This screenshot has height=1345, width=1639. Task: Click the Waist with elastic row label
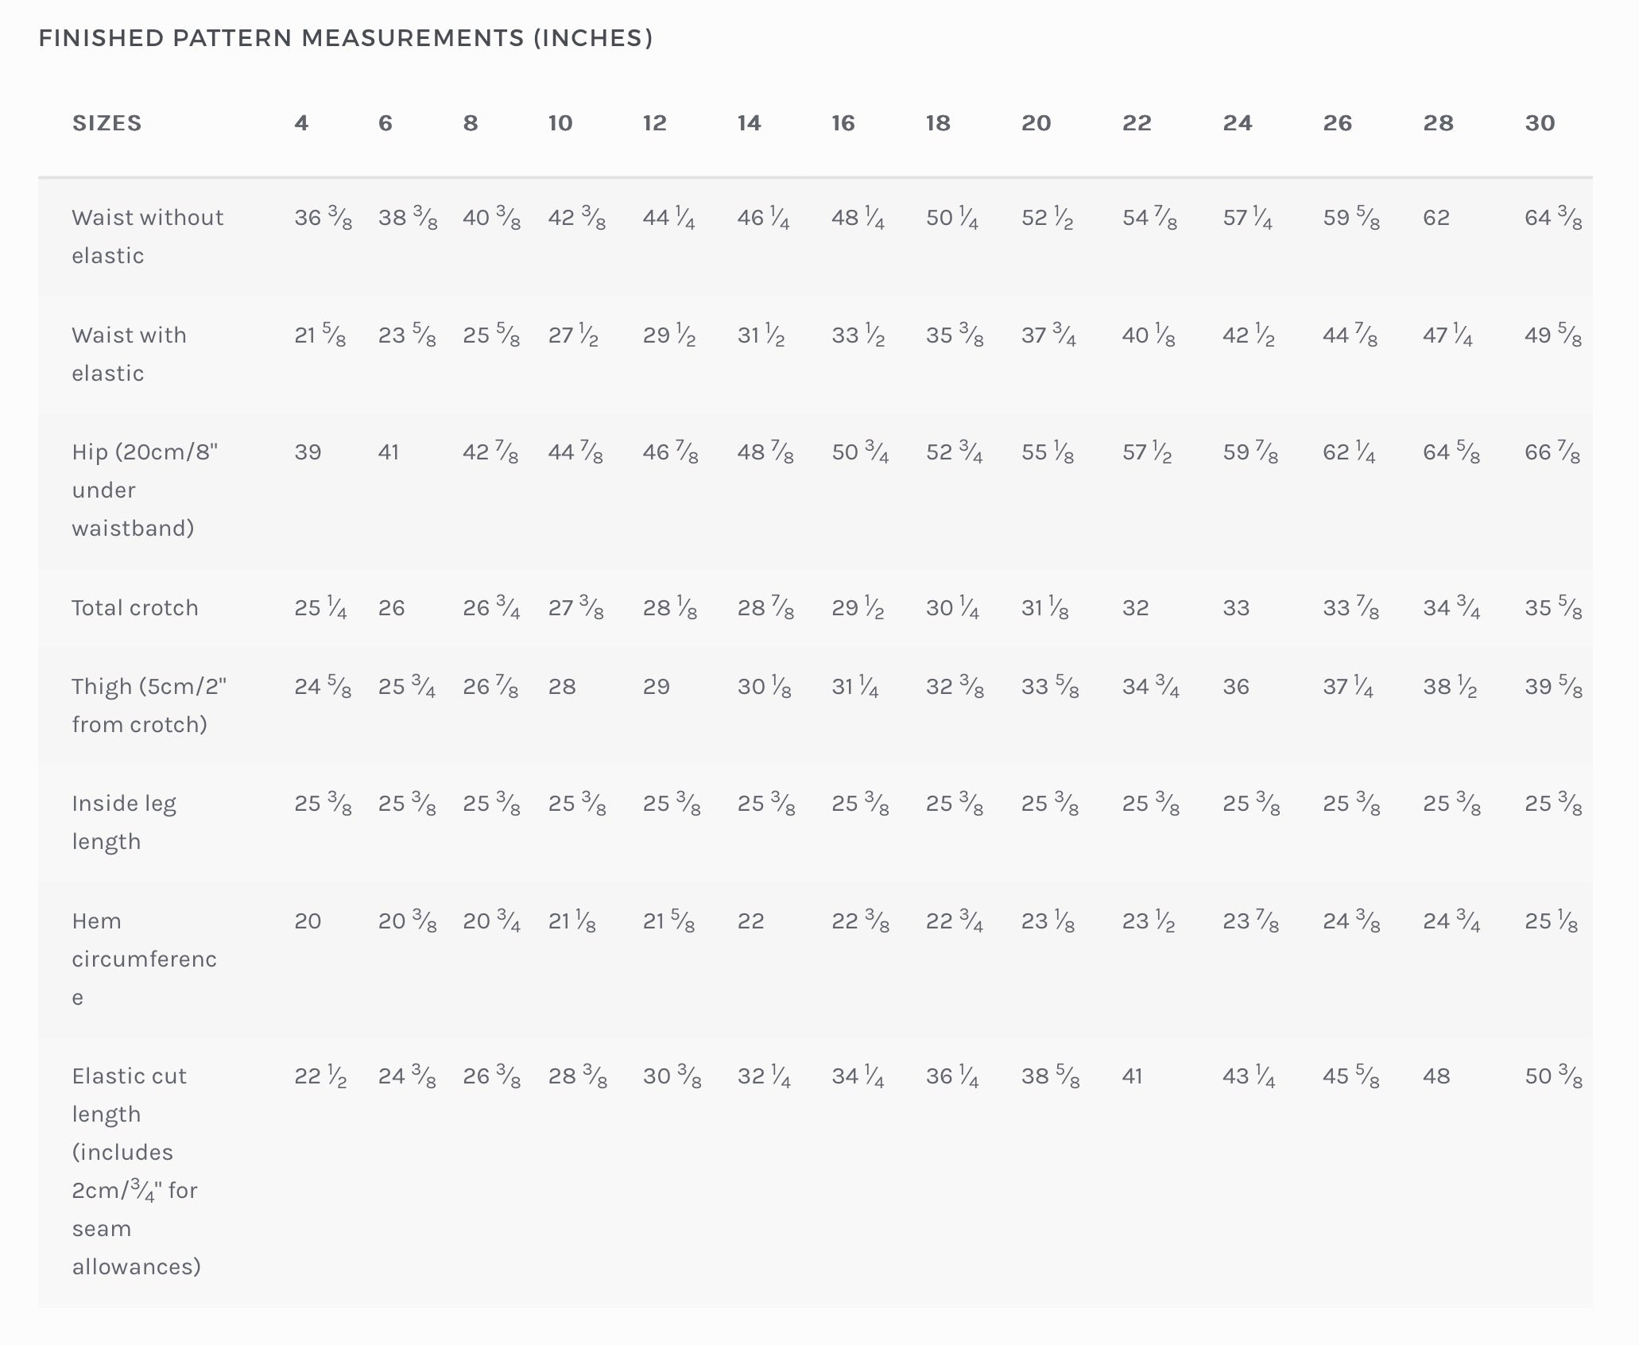[x=129, y=354]
